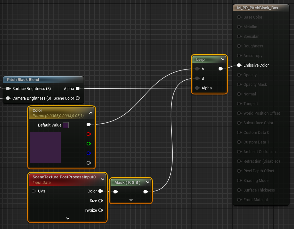294x229 pixels.
Task: Click the Specular input pin
Action: point(239,37)
